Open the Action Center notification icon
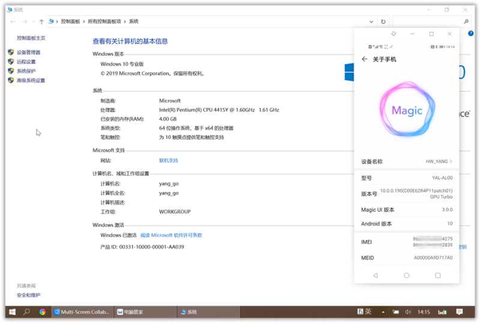Viewport: 480px width, 323px height. point(460,312)
